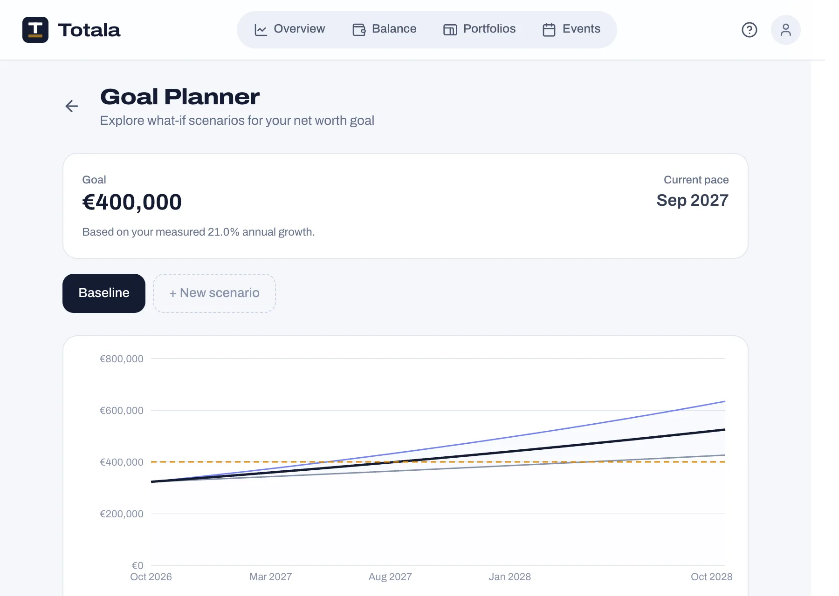839x596 pixels.
Task: Select the Baseline scenario
Action: pyautogui.click(x=104, y=293)
